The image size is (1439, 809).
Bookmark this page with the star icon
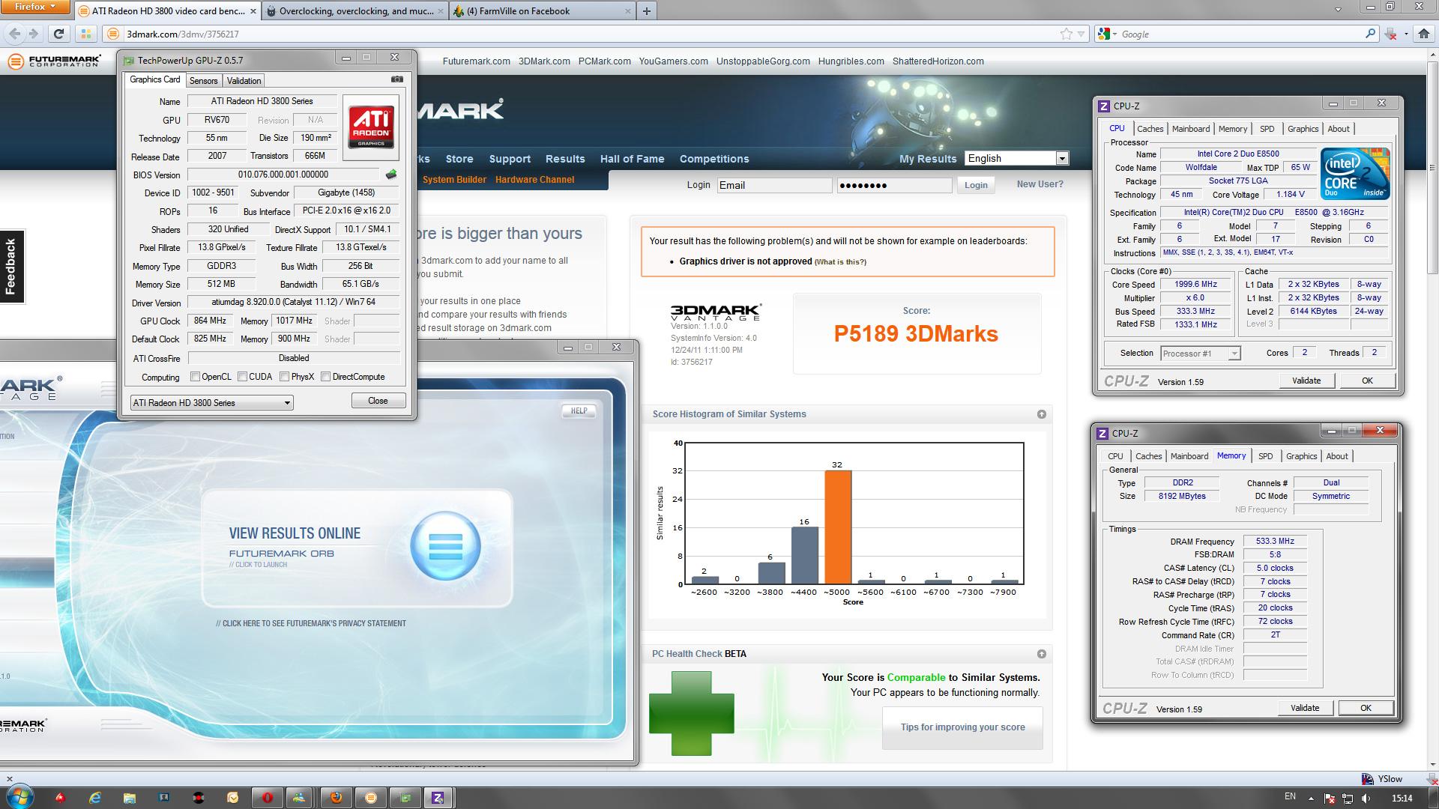tap(1066, 34)
